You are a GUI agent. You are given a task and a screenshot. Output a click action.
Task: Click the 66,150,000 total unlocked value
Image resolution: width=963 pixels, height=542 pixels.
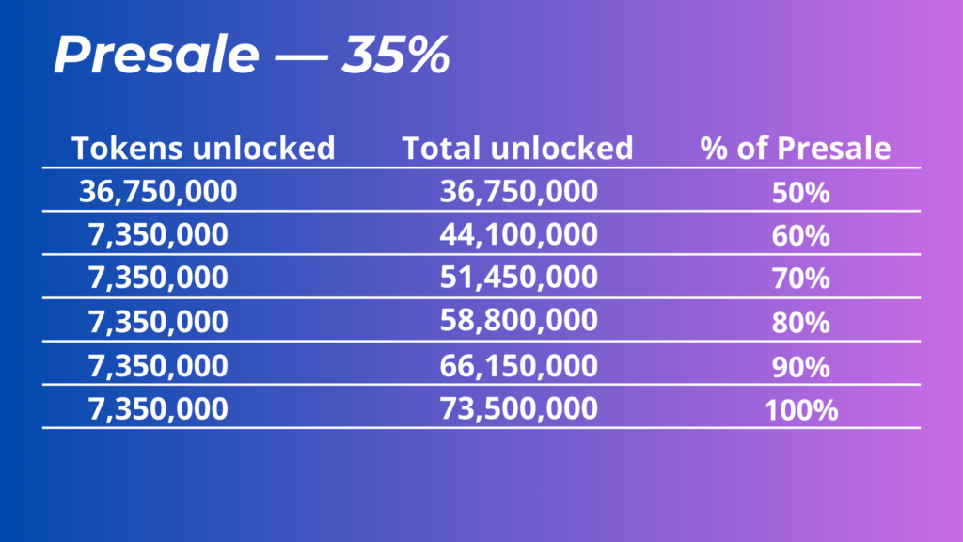coord(518,364)
